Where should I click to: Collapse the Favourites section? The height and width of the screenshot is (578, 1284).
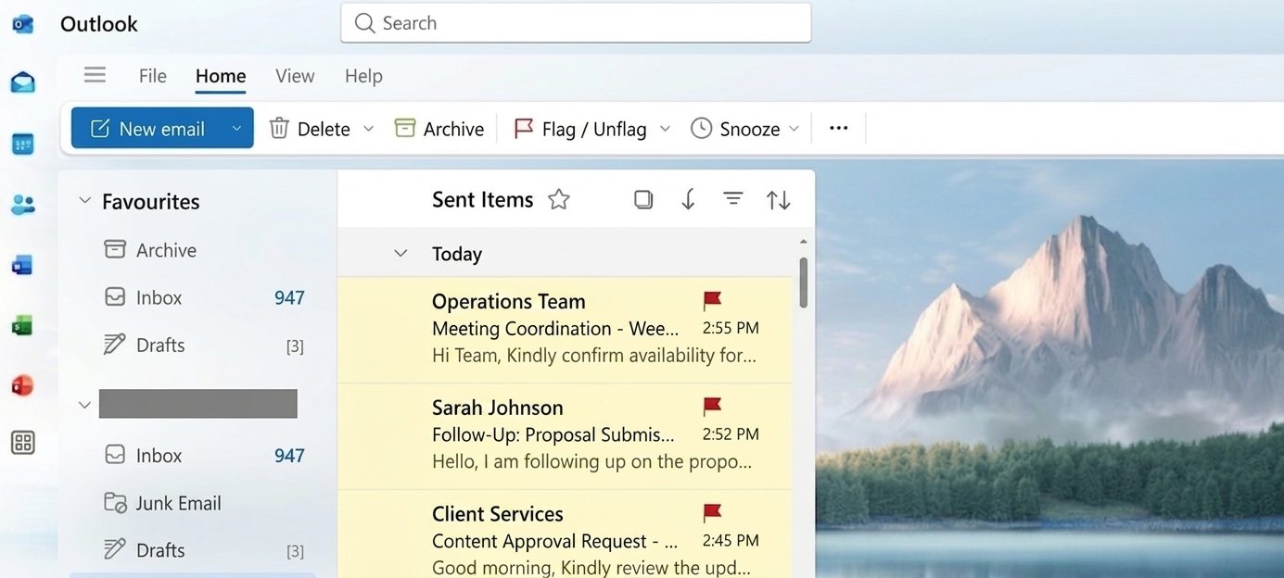84,201
